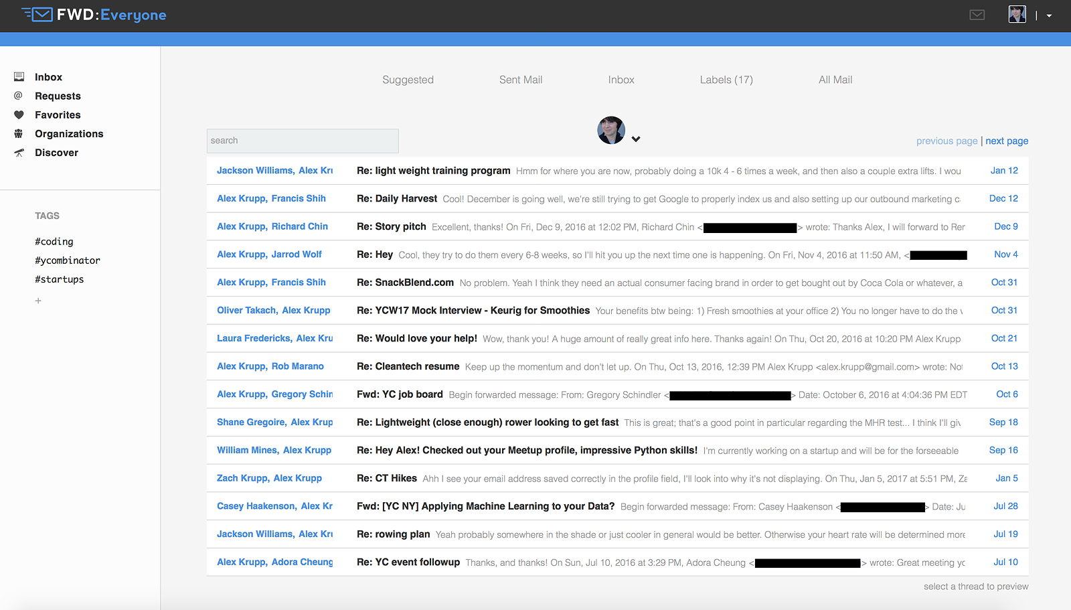Image resolution: width=1071 pixels, height=610 pixels.
Task: Click the Favorites heart icon
Action: (x=19, y=115)
